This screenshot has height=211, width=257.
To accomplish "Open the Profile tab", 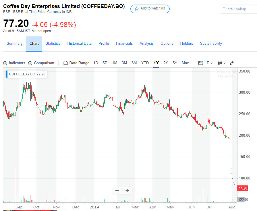I will pos(104,43).
